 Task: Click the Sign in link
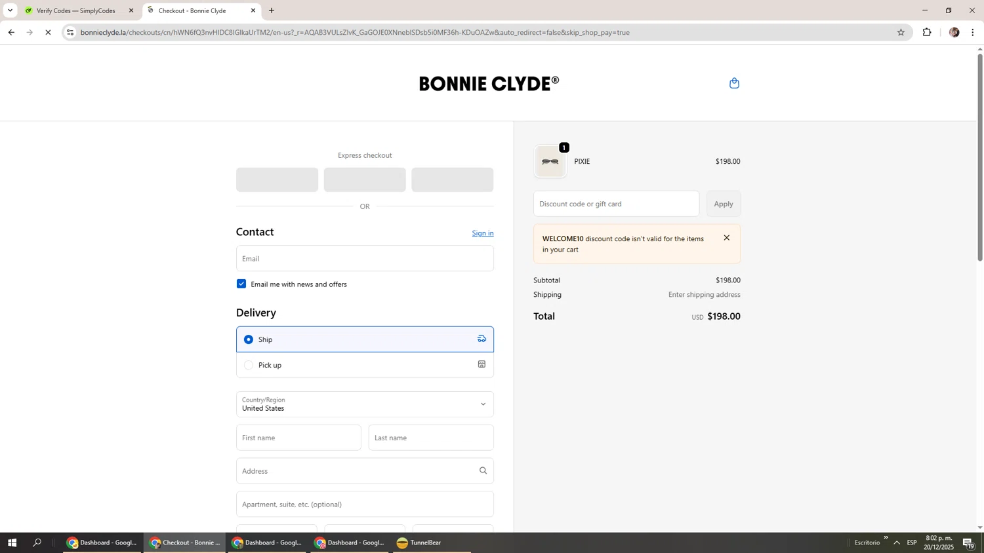point(483,233)
